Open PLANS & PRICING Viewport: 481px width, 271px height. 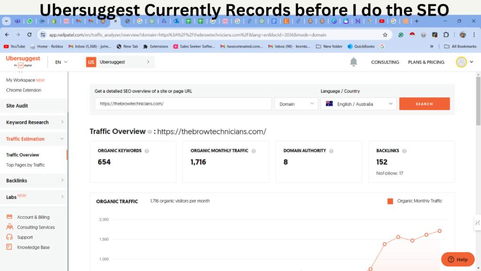(x=426, y=62)
